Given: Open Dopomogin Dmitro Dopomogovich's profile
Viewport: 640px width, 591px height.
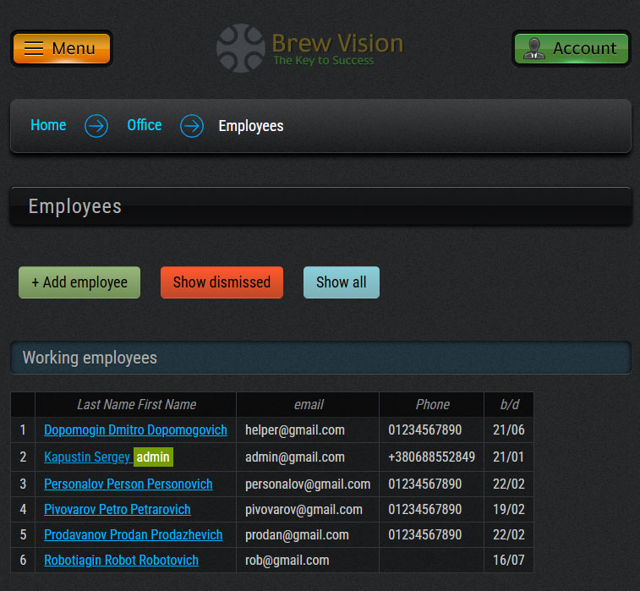Looking at the screenshot, I should pos(135,430).
